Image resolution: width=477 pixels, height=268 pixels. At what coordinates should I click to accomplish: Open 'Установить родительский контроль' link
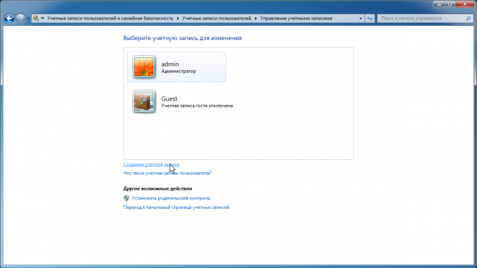coord(171,198)
